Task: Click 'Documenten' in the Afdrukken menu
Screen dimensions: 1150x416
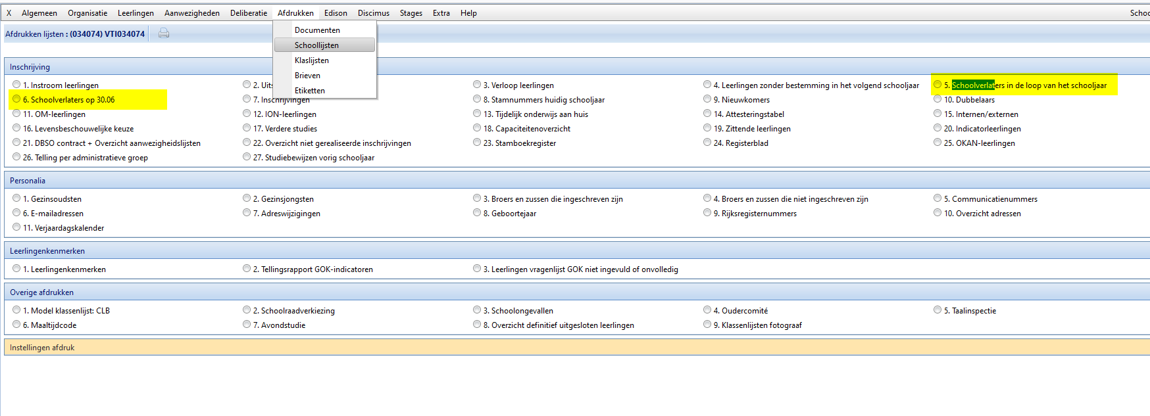Action: 317,30
